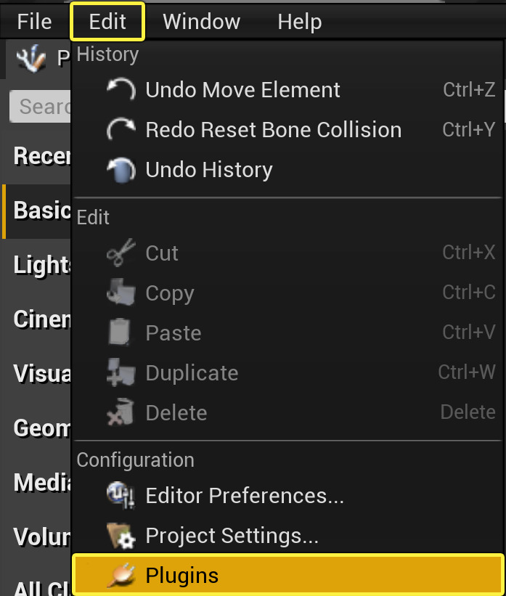Click the scissors icon for Cut
This screenshot has height=596, width=506.
tap(121, 253)
